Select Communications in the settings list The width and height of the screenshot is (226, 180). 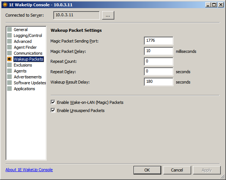pos(28,53)
